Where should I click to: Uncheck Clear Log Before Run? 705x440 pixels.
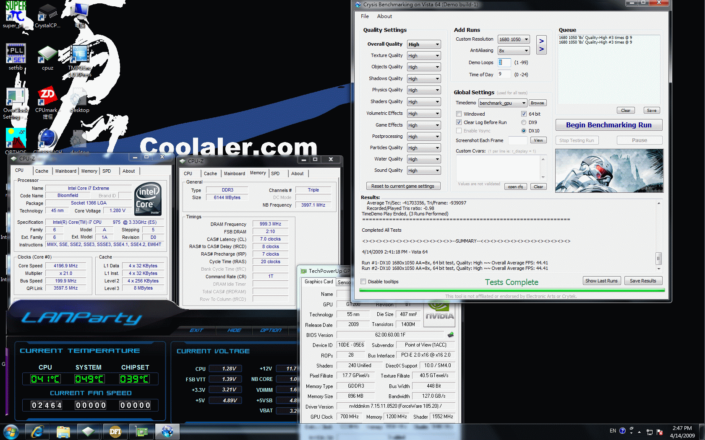[459, 122]
